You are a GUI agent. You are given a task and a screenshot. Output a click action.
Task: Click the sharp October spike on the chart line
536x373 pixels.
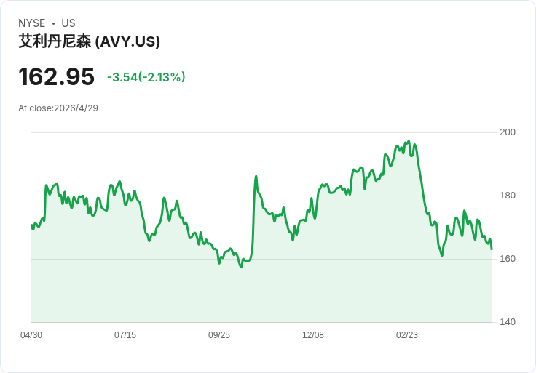(x=256, y=177)
